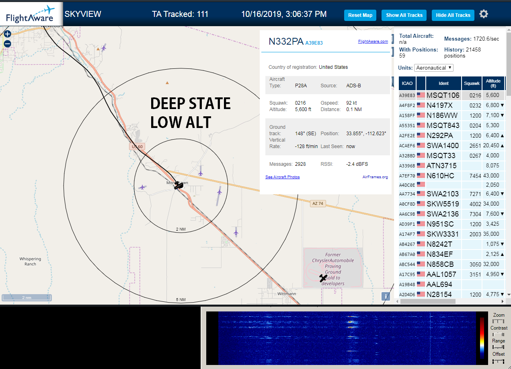Adjust the waterfall Contrast slider
The height and width of the screenshot is (369, 511).
pos(499,334)
